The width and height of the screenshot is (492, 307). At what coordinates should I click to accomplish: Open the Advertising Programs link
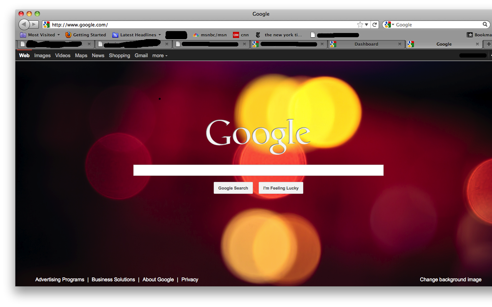60,280
